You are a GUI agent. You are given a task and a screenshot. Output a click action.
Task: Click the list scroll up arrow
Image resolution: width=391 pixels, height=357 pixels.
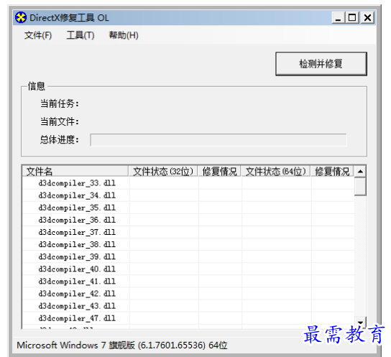coord(360,172)
